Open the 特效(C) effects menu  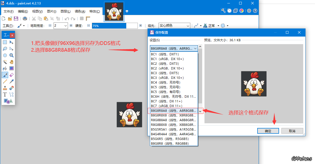tap(94, 11)
